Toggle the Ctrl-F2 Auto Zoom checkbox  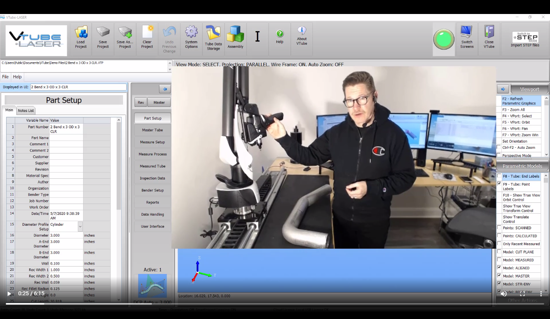pyautogui.click(x=499, y=147)
